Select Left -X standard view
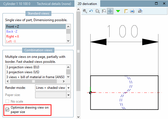The image size is (168, 119). 36,41
